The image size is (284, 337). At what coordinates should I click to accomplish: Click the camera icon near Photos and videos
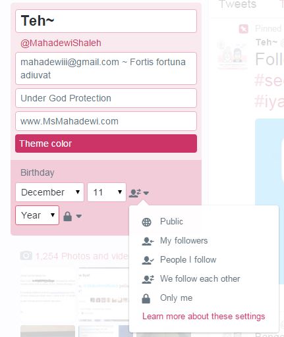[x=26, y=255]
